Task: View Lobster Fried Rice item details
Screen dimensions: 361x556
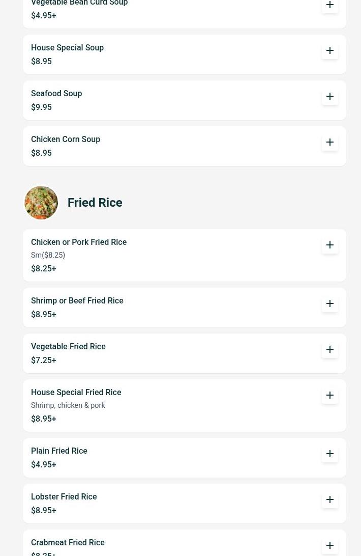Action: (x=64, y=497)
